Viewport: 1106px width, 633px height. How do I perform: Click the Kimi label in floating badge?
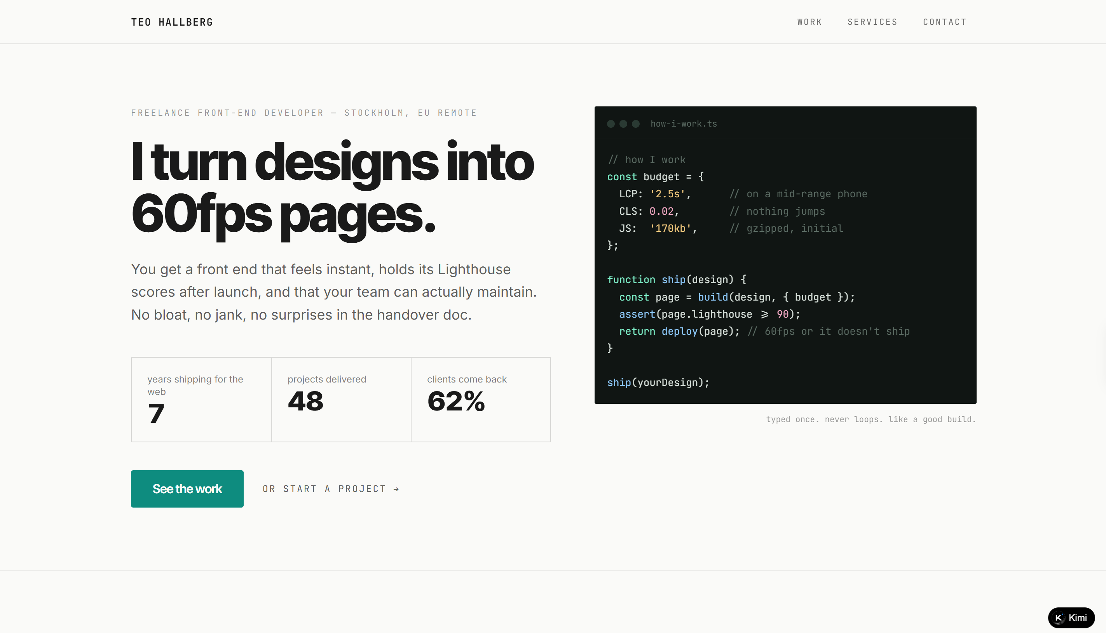[x=1077, y=618]
